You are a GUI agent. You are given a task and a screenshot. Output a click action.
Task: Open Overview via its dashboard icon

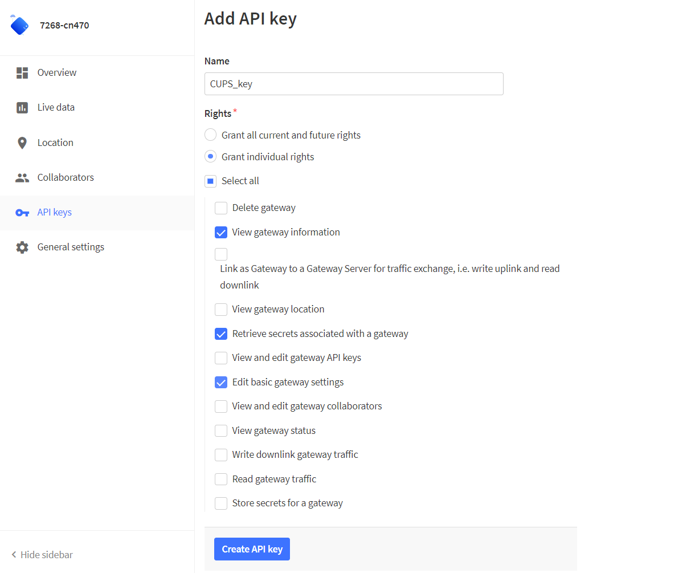point(22,73)
